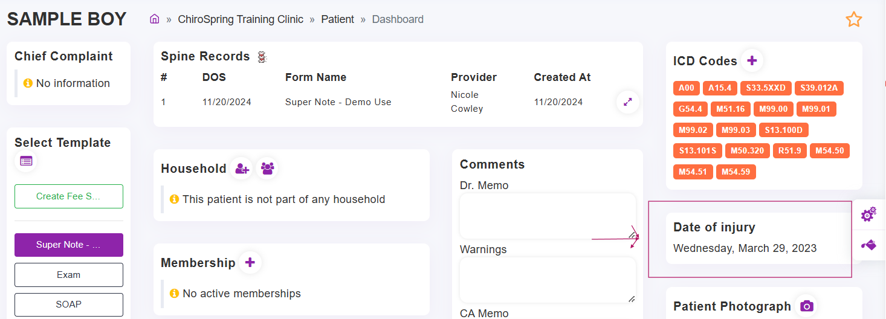
Task: Click inside the Dr. Memo text box
Action: [548, 216]
